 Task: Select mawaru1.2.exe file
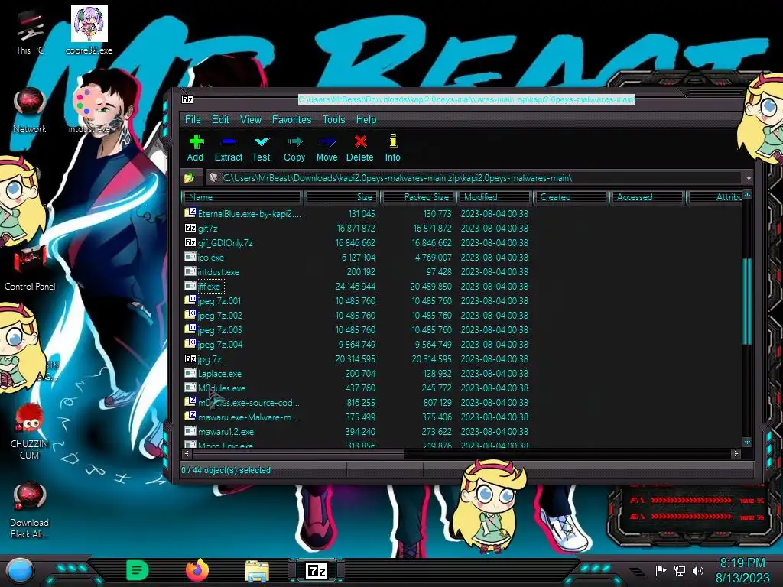(x=356, y=431)
